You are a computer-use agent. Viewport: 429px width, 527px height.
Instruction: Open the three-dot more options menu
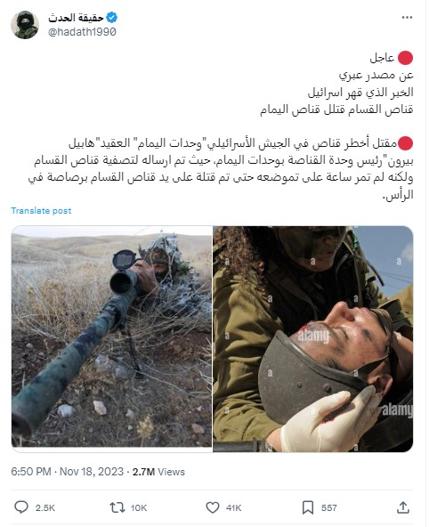tap(407, 18)
